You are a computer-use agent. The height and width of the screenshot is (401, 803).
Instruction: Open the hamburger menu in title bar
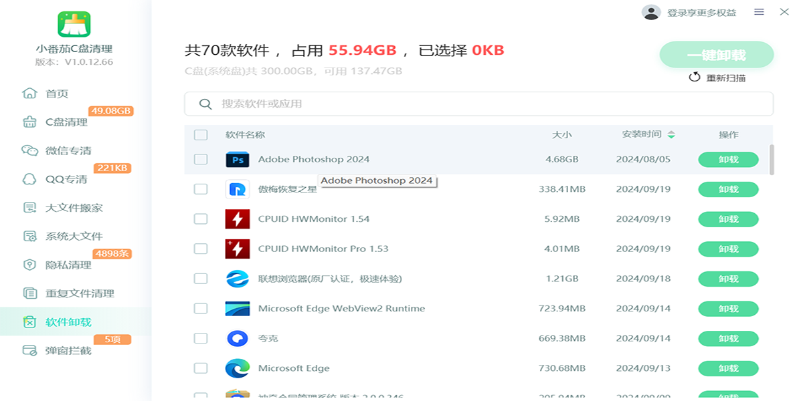tap(759, 12)
